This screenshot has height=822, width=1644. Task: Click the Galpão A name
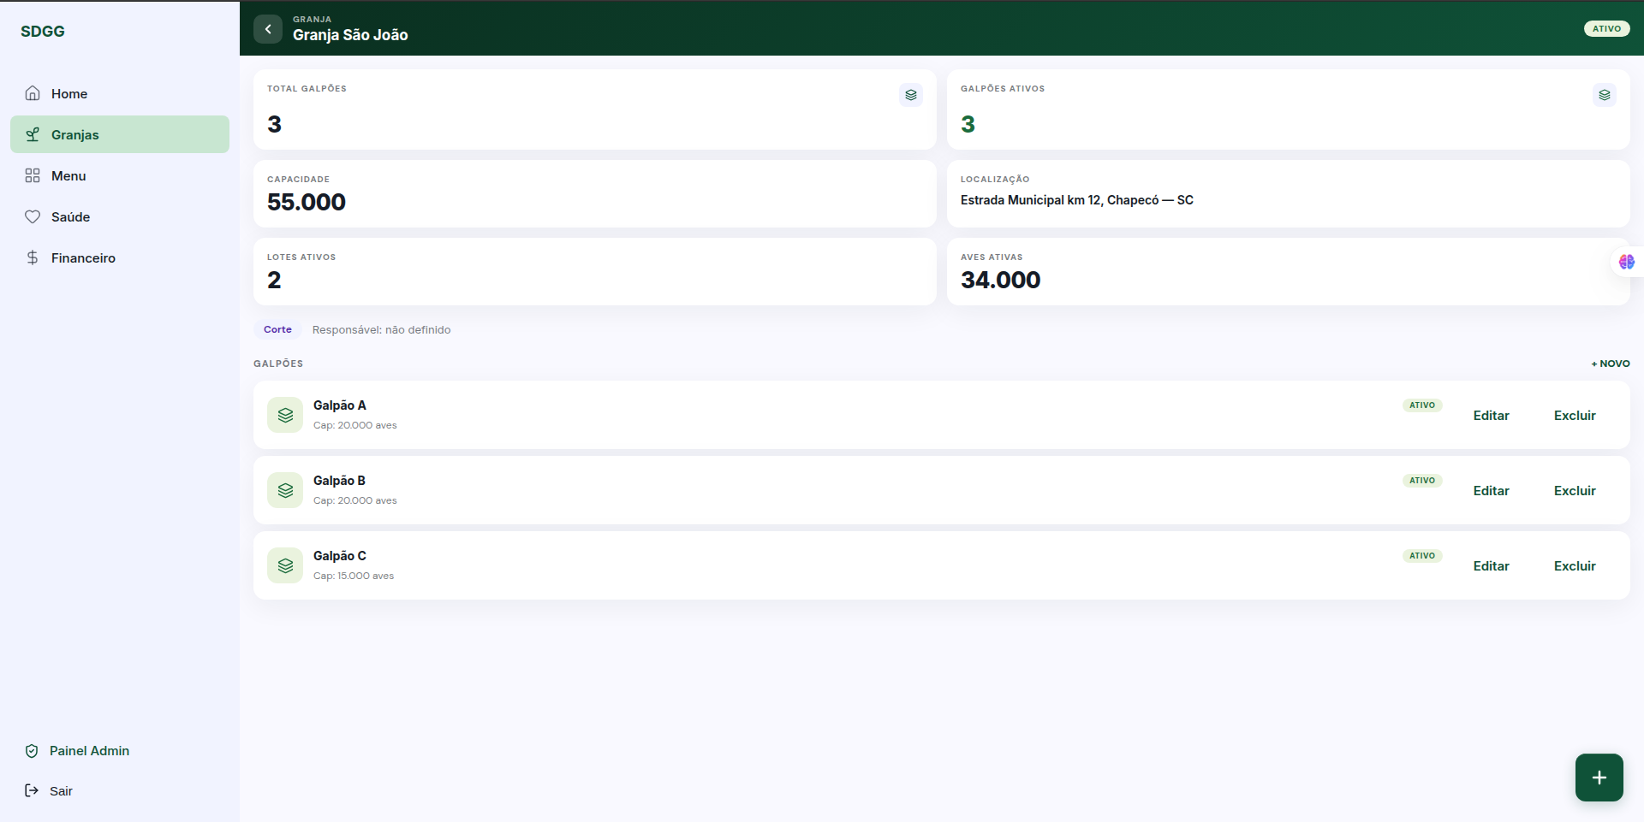339,405
